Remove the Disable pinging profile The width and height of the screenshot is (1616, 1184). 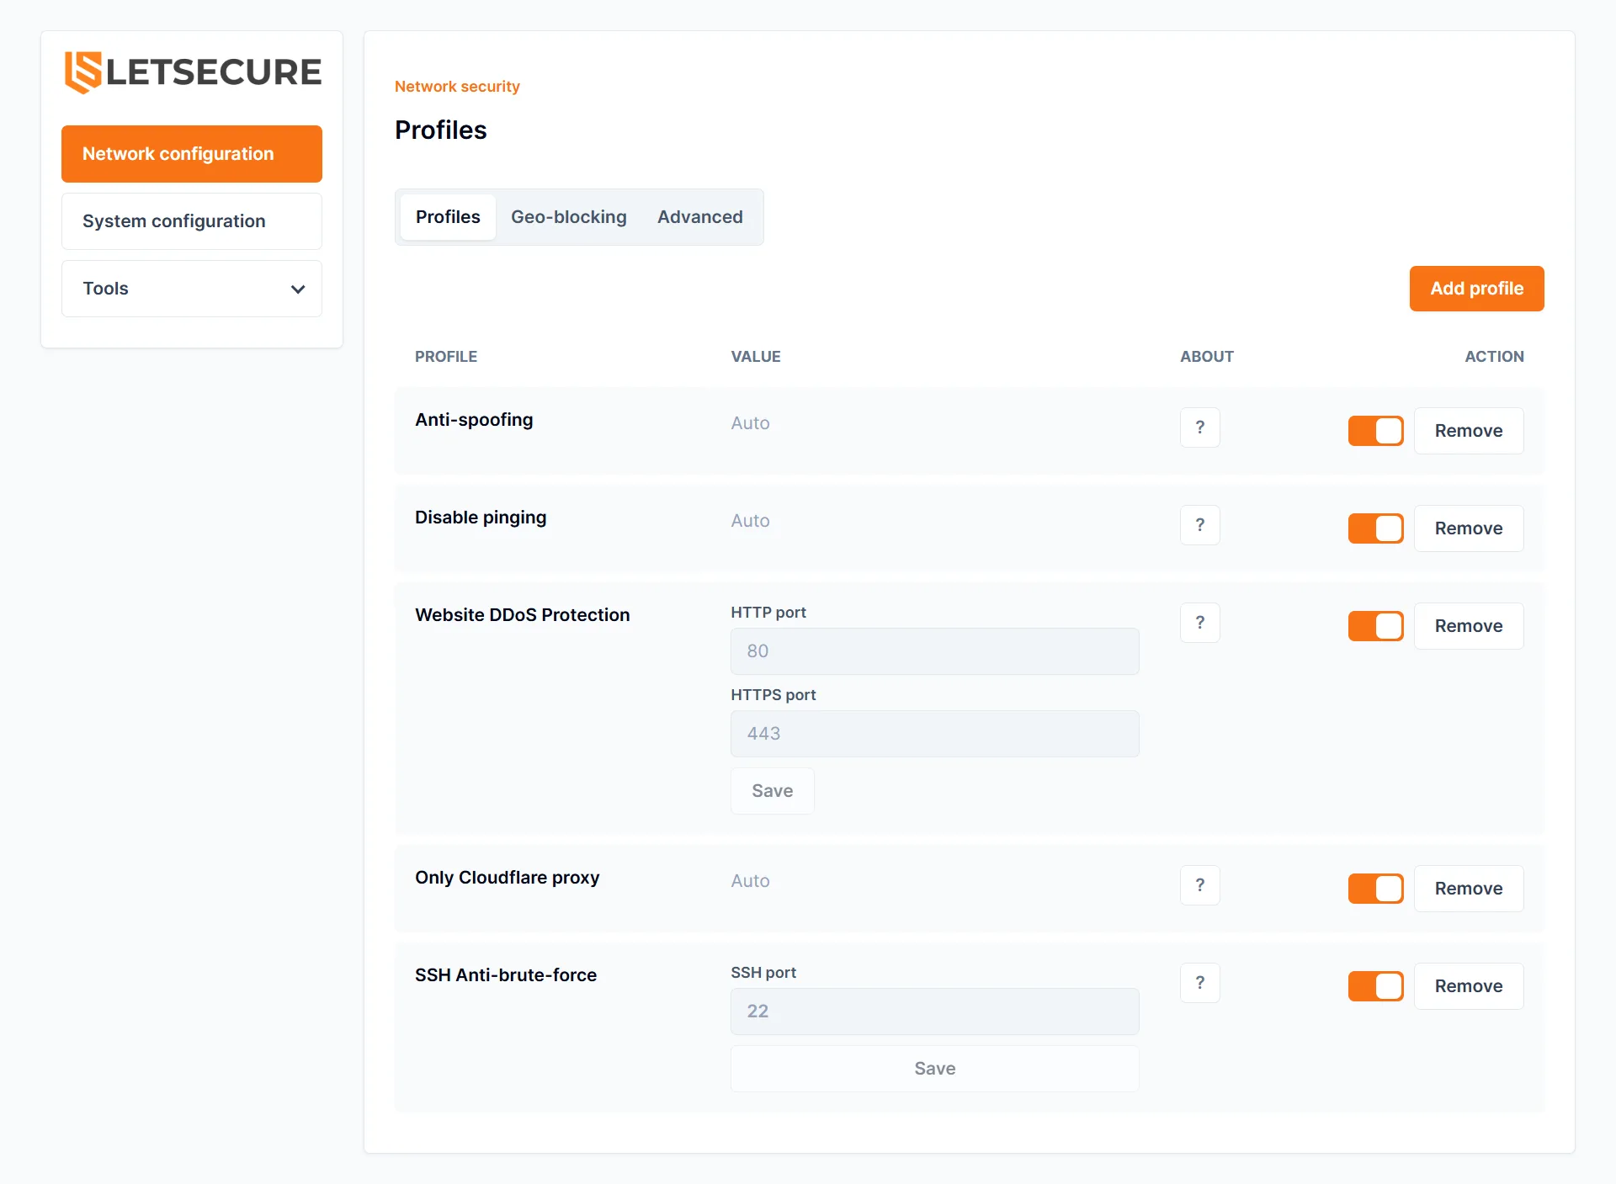(x=1469, y=528)
